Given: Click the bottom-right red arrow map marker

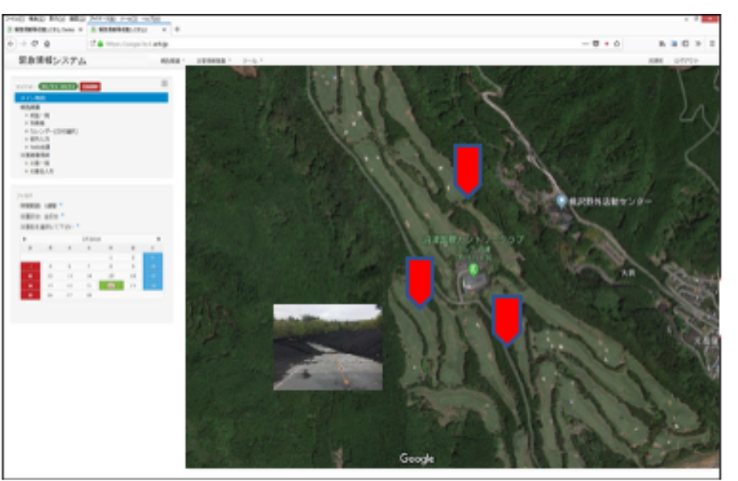Looking at the screenshot, I should point(506,319).
